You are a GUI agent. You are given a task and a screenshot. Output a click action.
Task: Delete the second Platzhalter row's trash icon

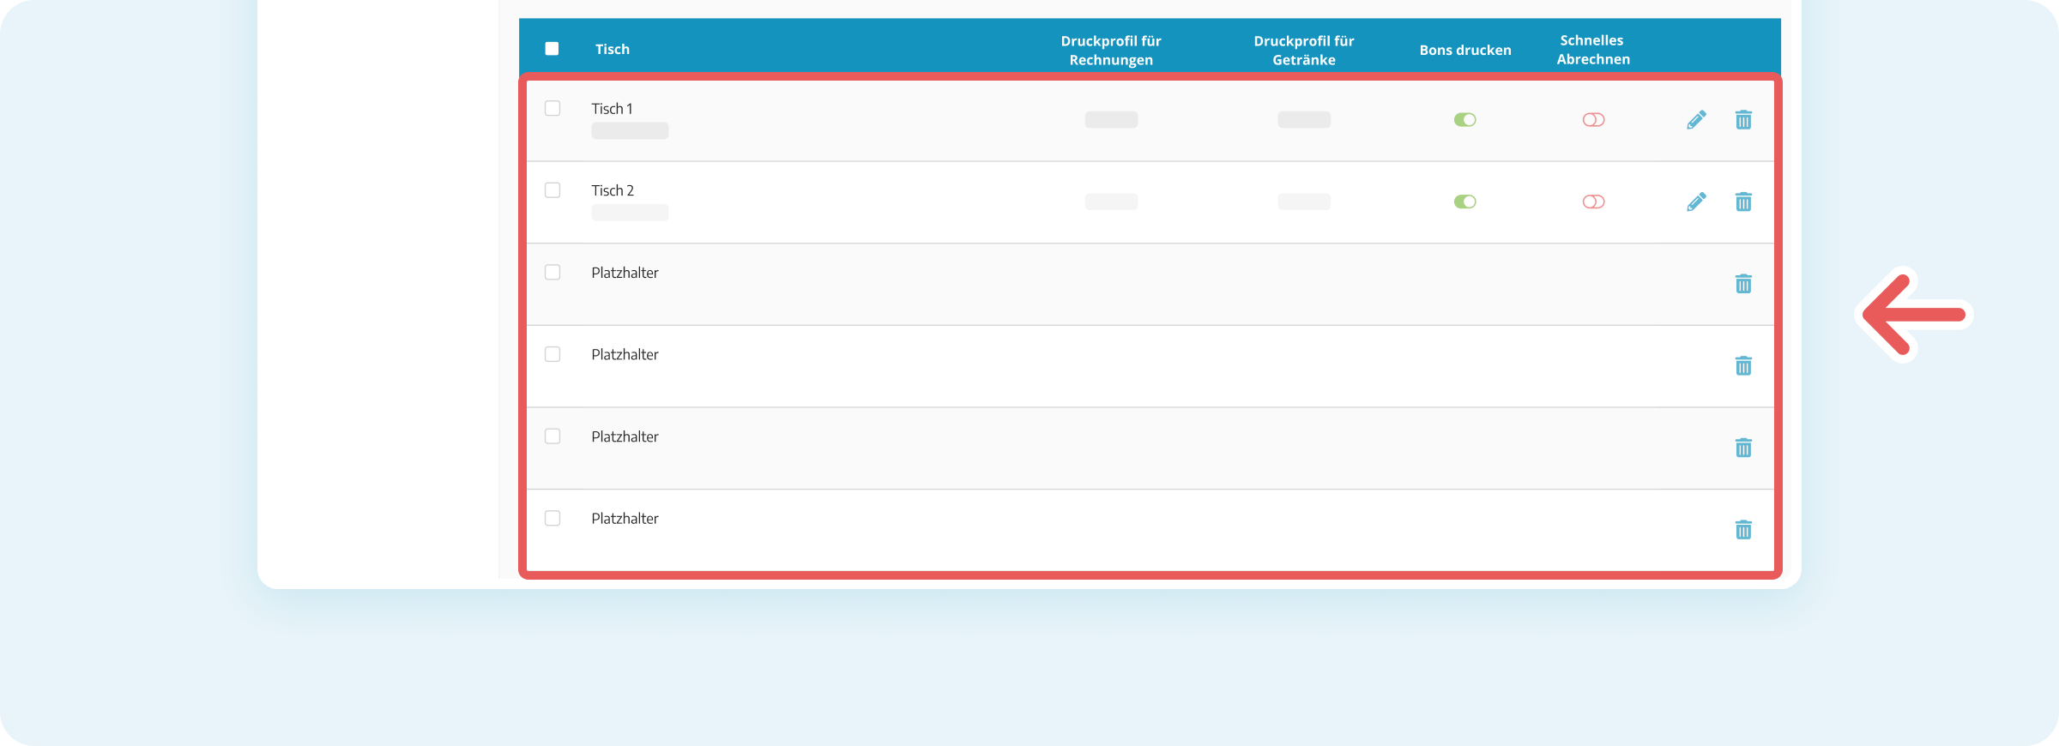point(1743,366)
